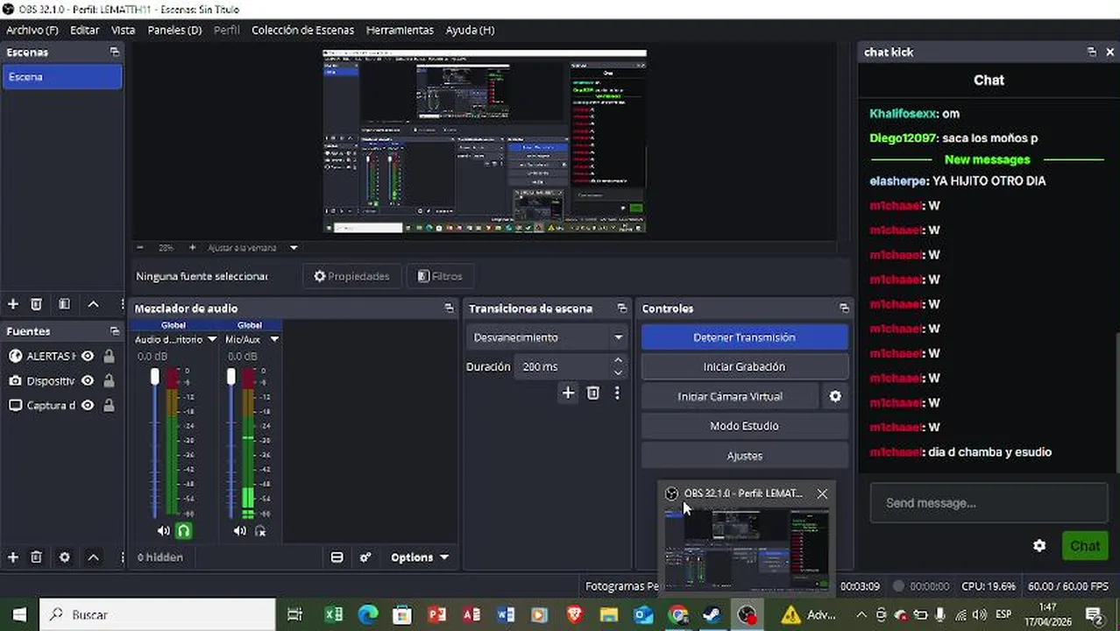The width and height of the screenshot is (1120, 631).
Task: Show hidden tray icons chevron
Action: pos(861,614)
